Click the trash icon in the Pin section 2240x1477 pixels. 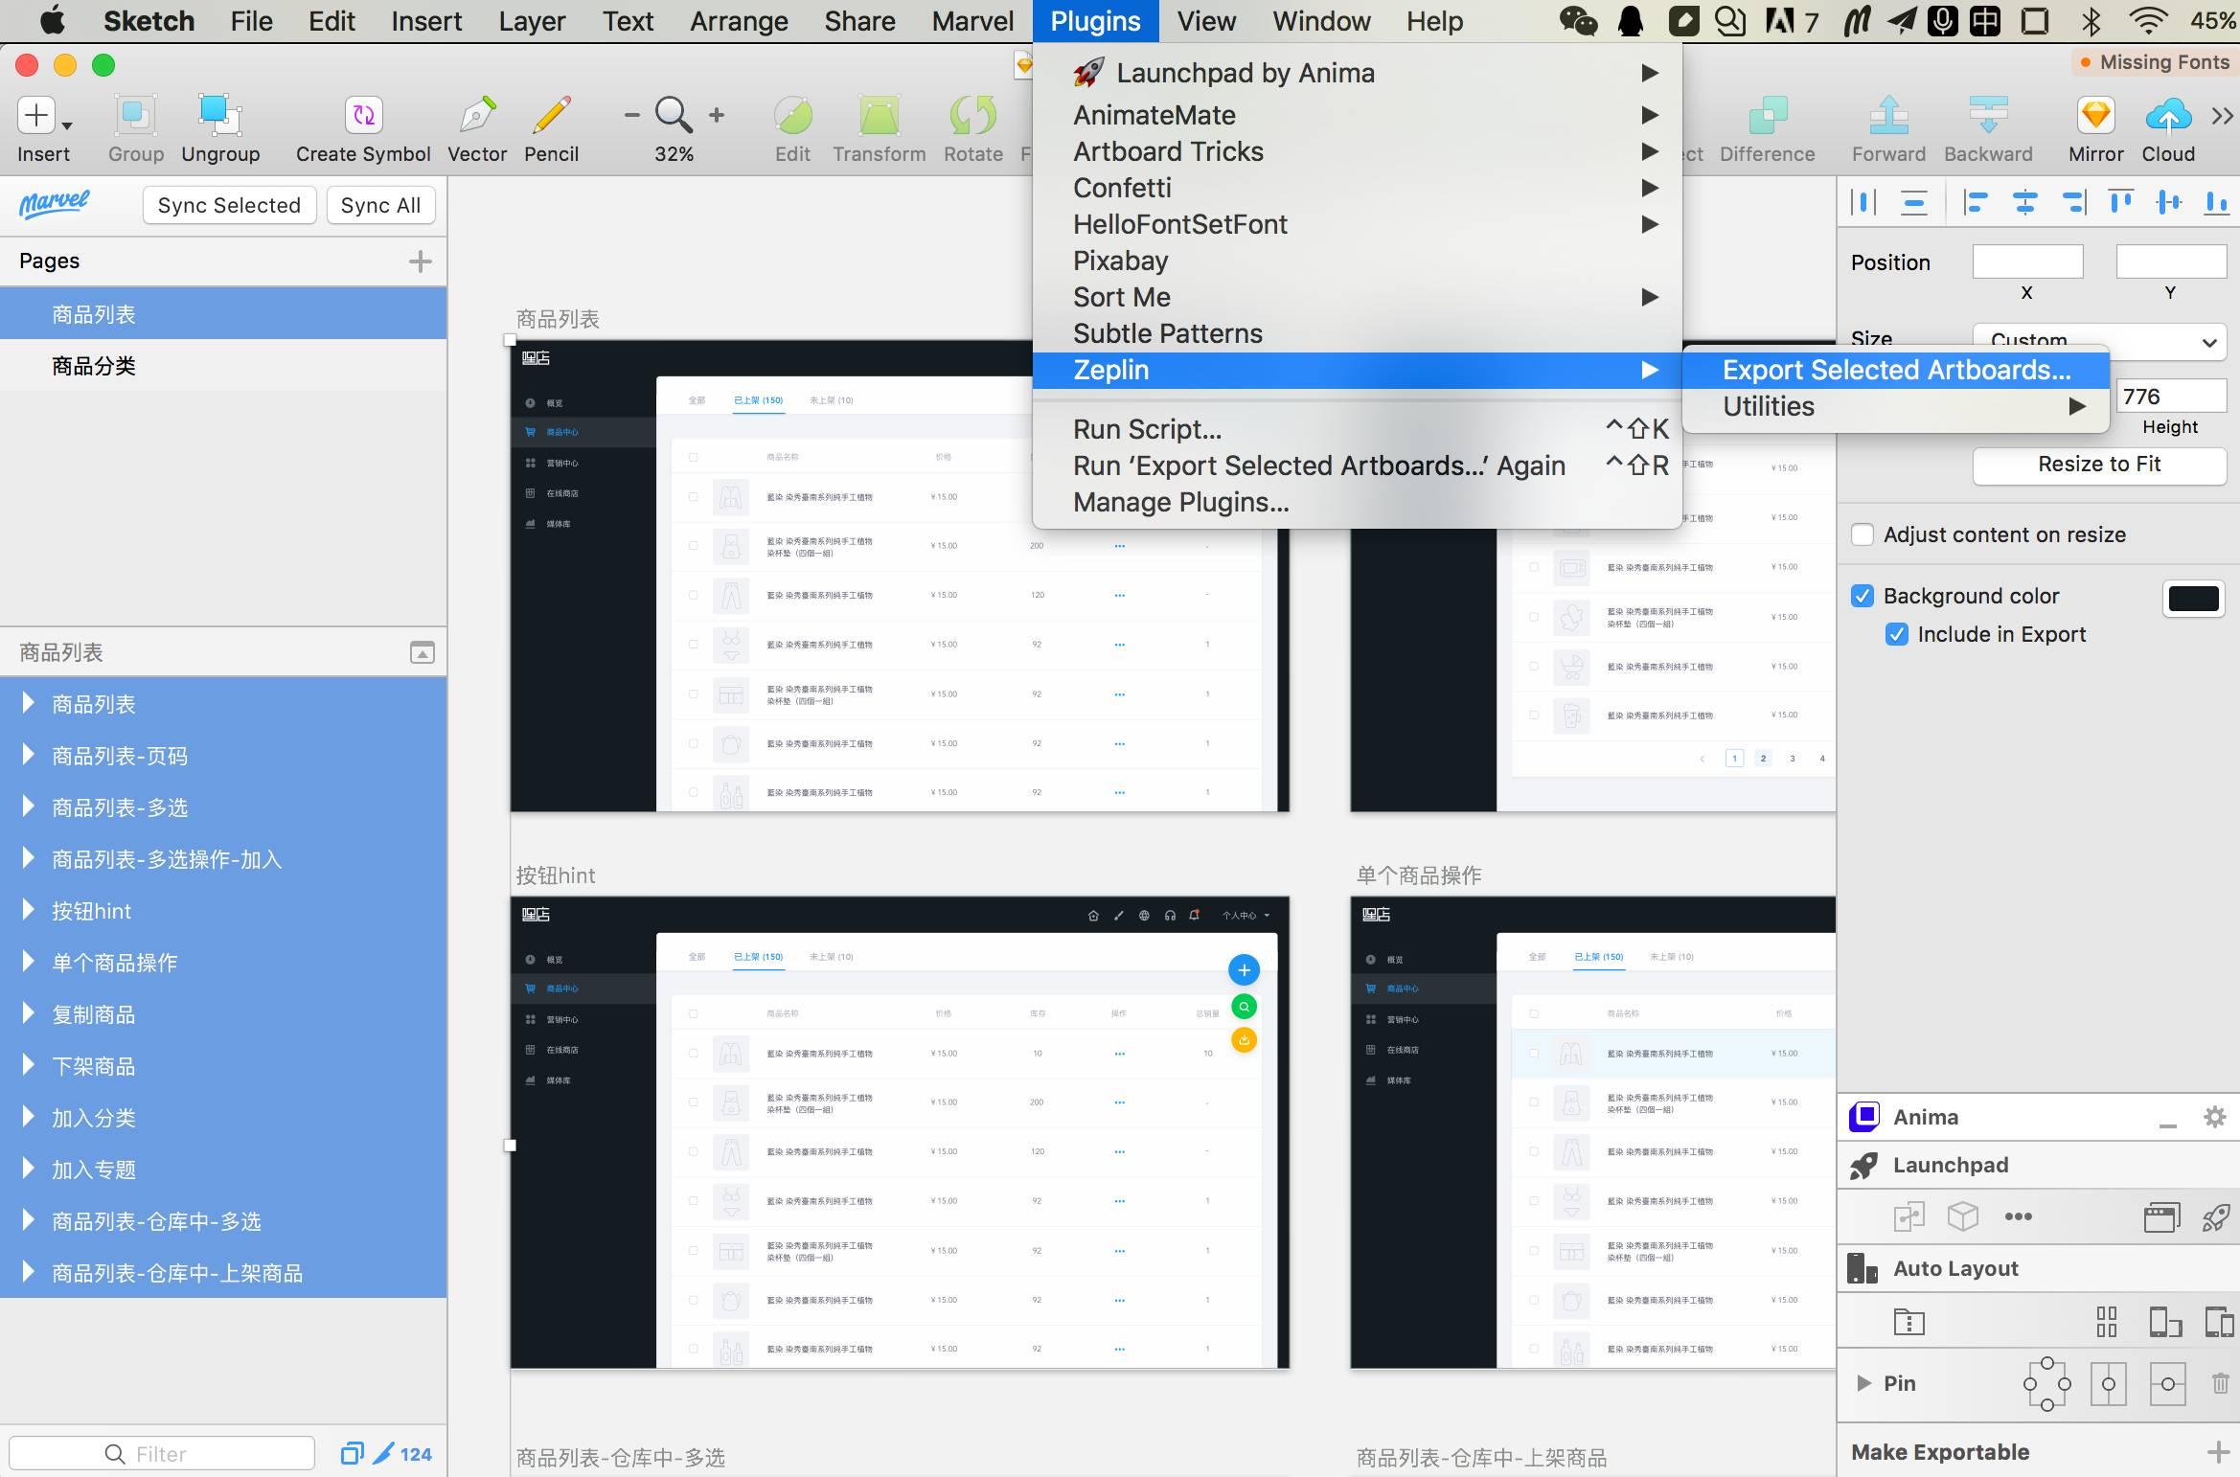[x=2220, y=1383]
